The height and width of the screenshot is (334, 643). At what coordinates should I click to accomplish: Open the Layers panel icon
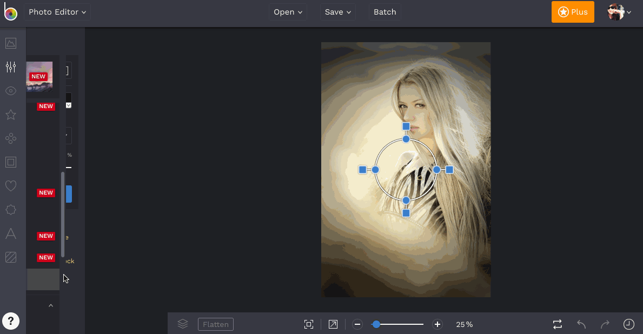click(x=183, y=324)
